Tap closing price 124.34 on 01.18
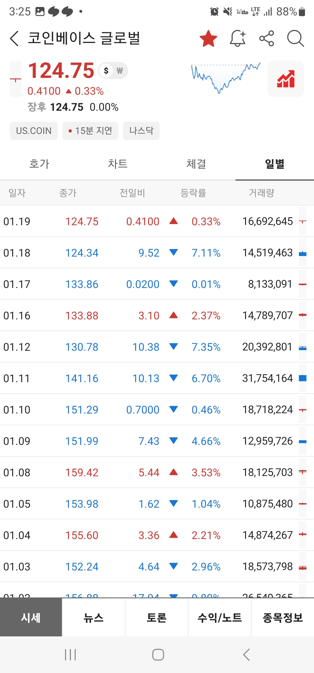 coord(82,253)
